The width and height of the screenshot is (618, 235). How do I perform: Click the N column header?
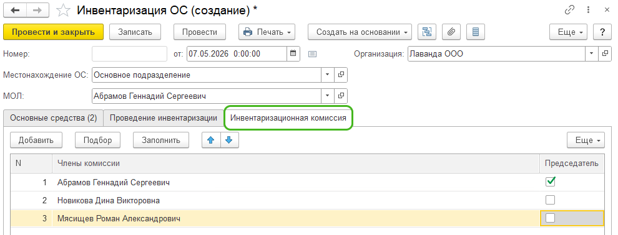pyautogui.click(x=31, y=164)
